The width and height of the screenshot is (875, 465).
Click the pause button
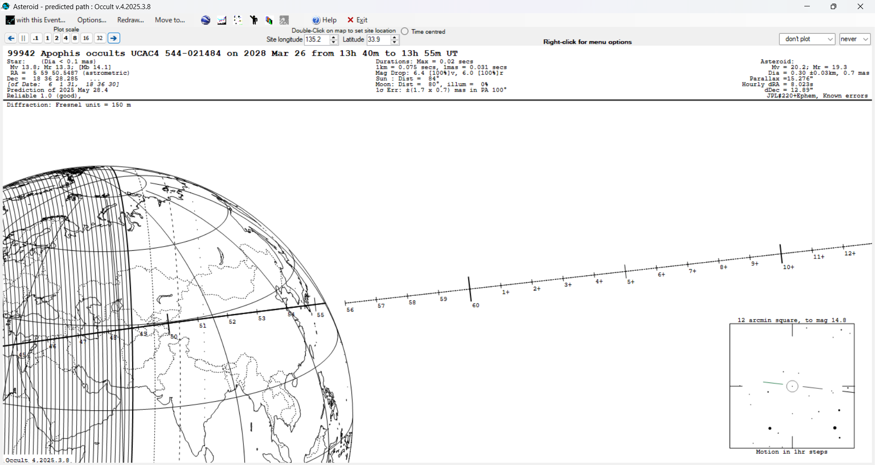[x=24, y=38]
